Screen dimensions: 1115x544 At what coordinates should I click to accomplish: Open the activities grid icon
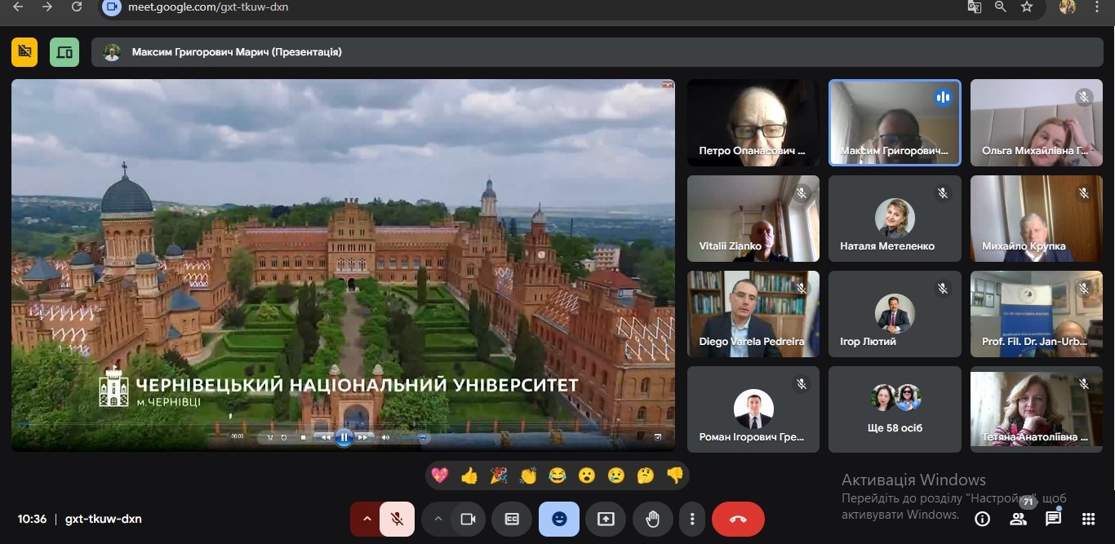(x=1088, y=519)
